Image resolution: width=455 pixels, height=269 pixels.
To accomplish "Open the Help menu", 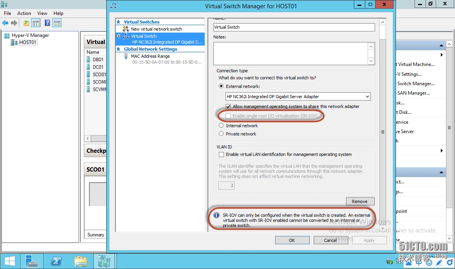I will pyautogui.click(x=58, y=13).
